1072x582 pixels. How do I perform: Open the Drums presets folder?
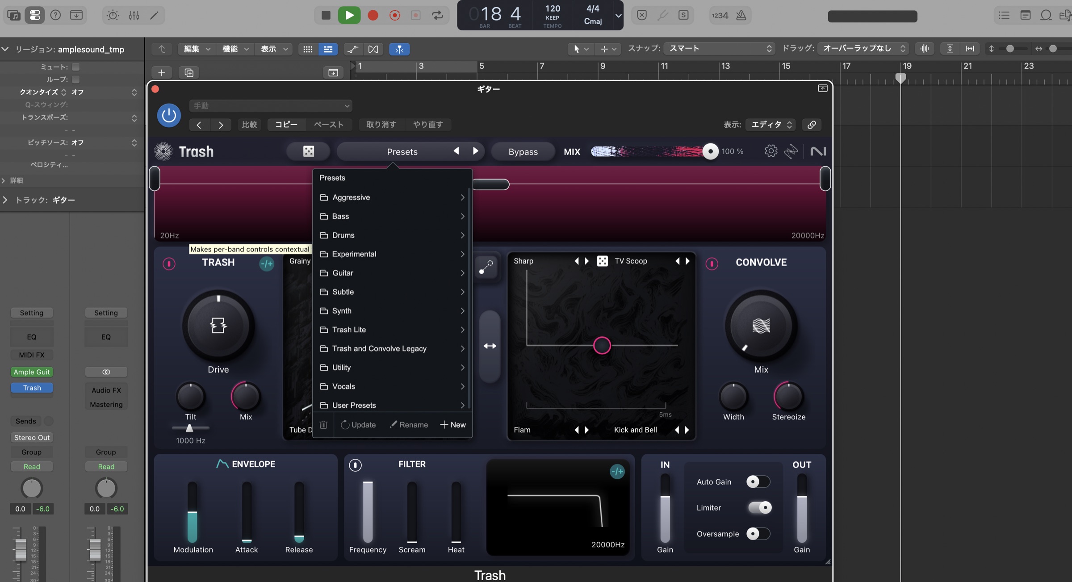[392, 235]
